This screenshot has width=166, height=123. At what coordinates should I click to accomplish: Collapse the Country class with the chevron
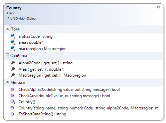click(x=158, y=7)
